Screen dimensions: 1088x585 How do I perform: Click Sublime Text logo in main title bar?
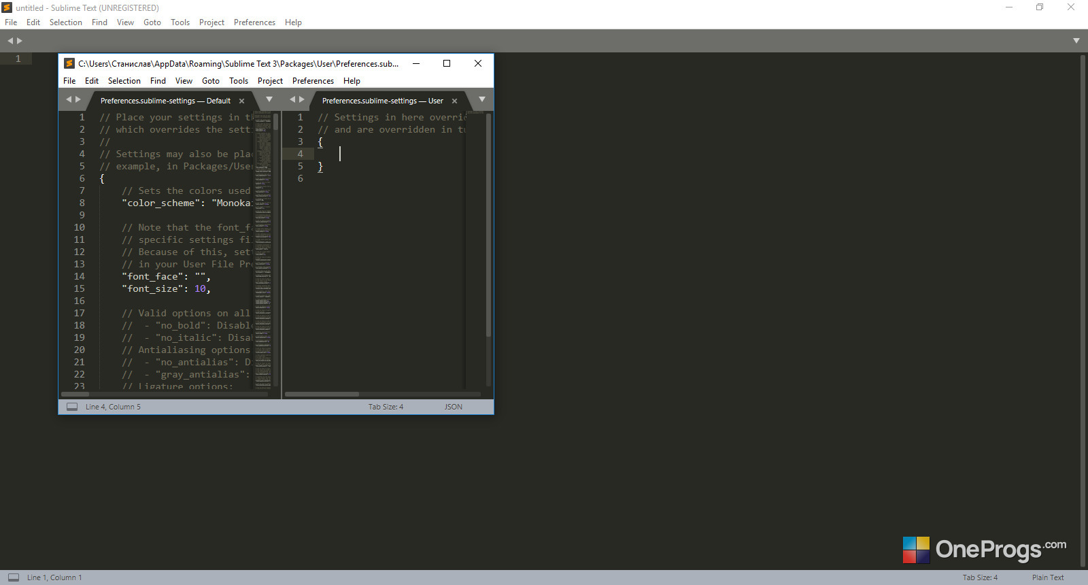[x=7, y=7]
